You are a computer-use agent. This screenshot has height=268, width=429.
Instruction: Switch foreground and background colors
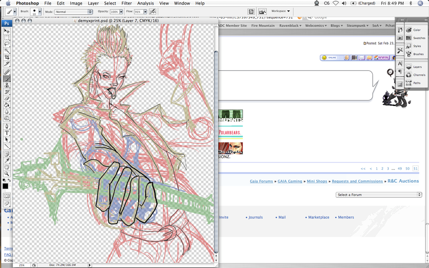(x=9, y=180)
